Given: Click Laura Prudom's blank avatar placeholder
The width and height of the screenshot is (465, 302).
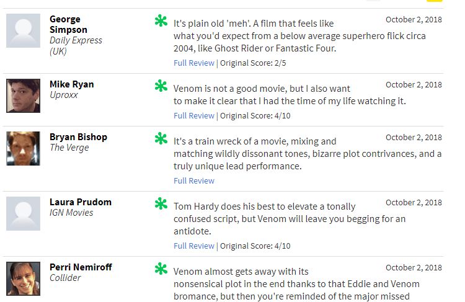Looking at the screenshot, I should pyautogui.click(x=24, y=213).
